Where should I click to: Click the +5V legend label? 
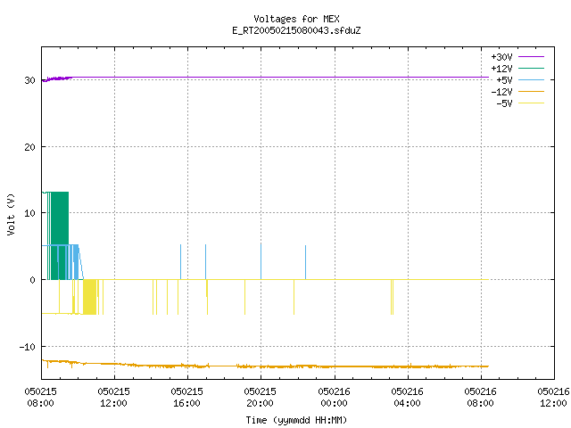(x=504, y=80)
